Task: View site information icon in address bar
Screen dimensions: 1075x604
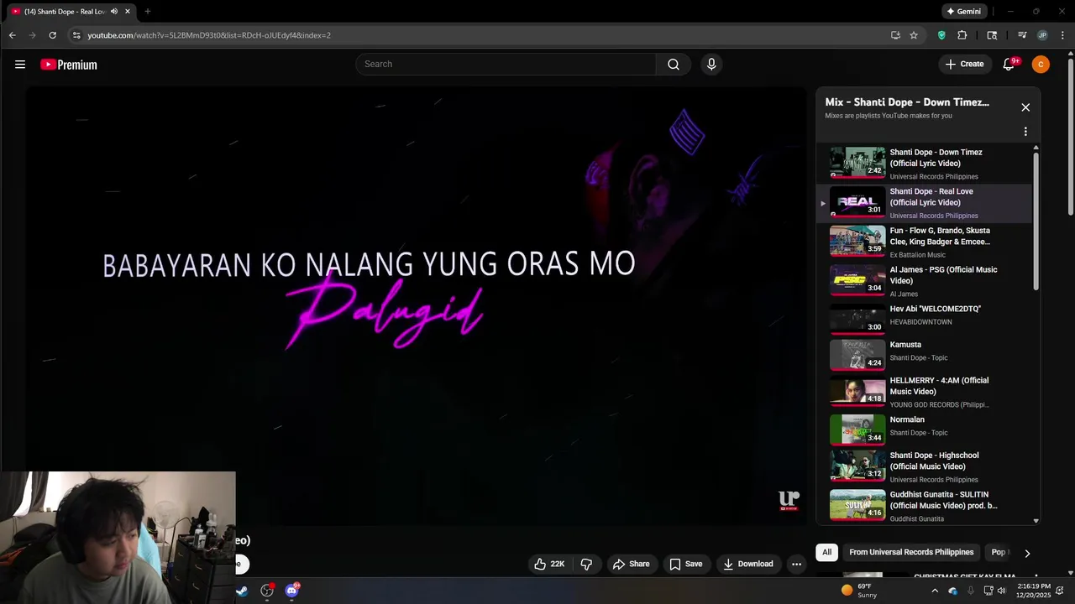Action: 76,35
